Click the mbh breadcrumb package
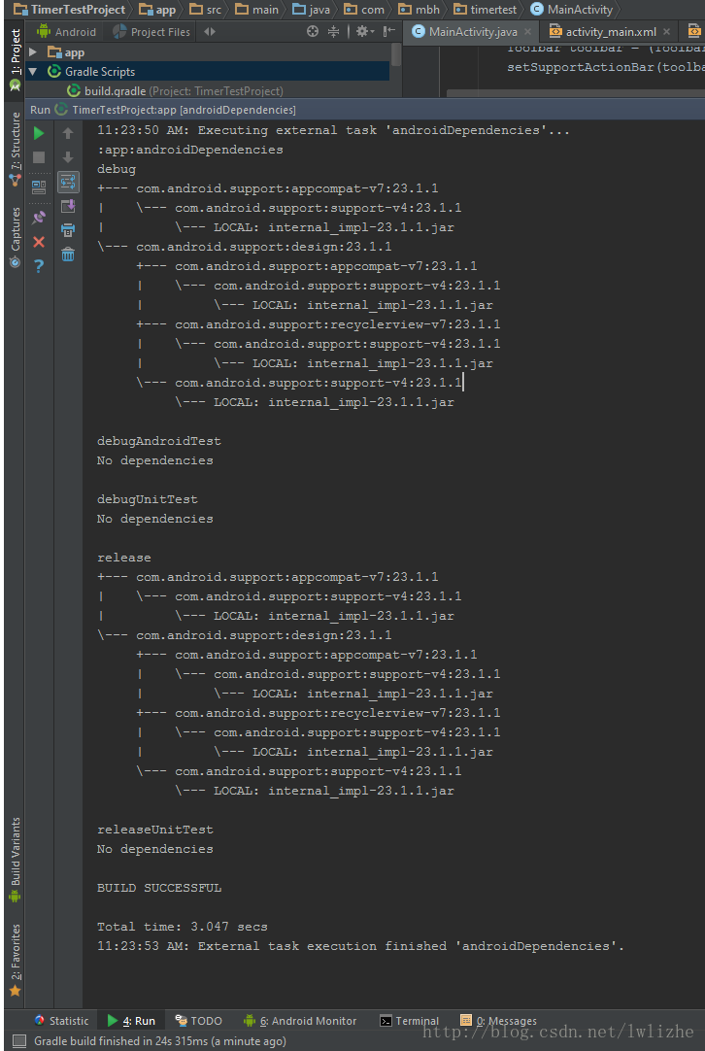Viewport: 705px width, 1051px height. coord(419,10)
